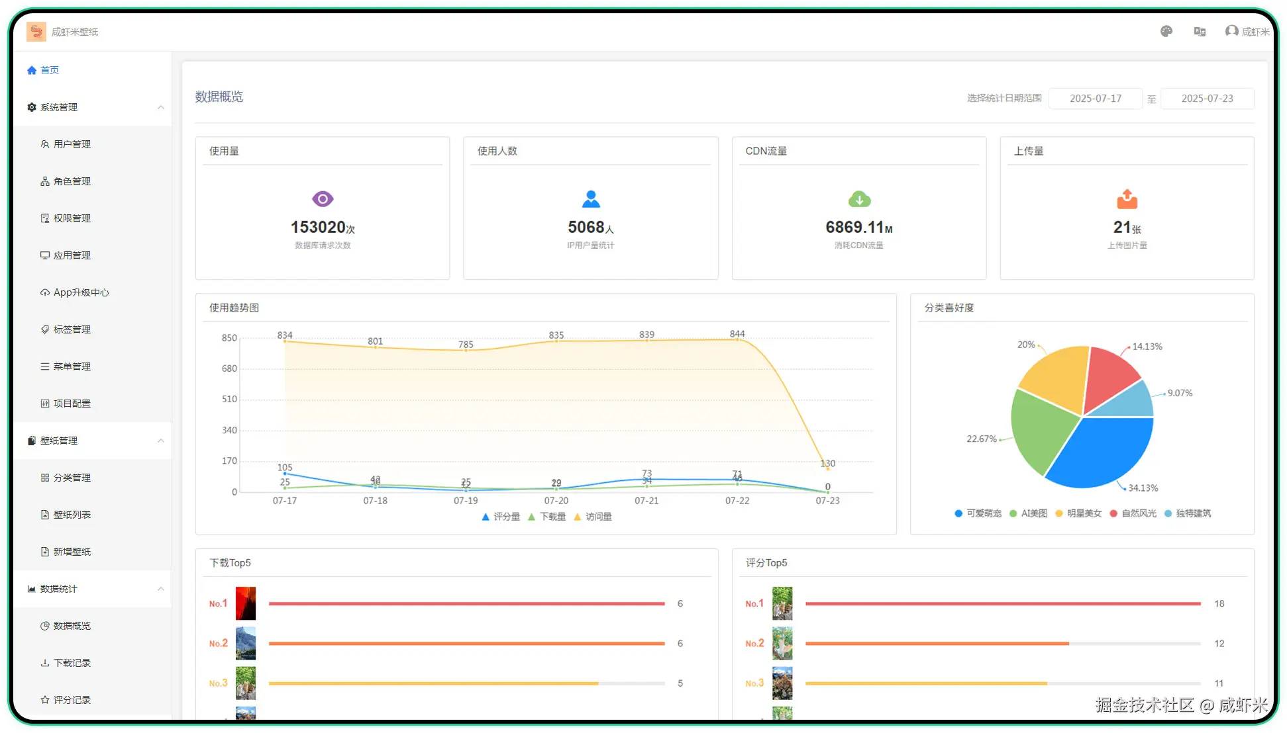Open 用户管理 in the sidebar
1287x733 pixels.
click(x=72, y=144)
